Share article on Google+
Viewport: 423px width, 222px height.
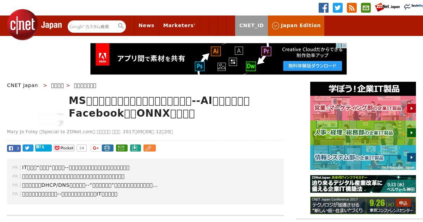(x=96, y=148)
